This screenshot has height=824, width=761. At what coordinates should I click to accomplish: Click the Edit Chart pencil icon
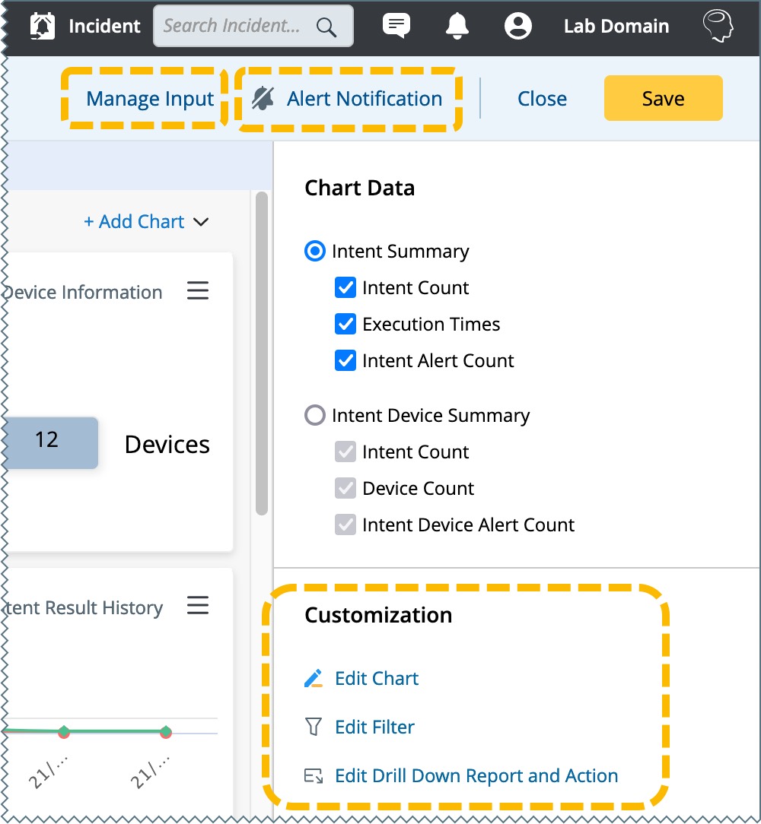[x=314, y=679]
